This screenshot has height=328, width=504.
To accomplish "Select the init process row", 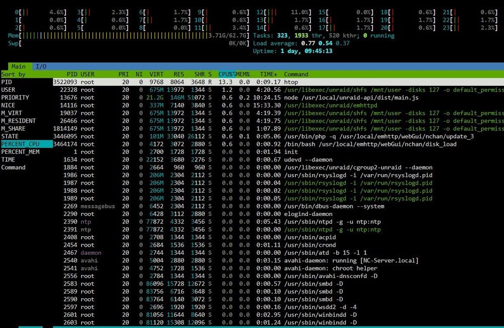I will 278,151.
